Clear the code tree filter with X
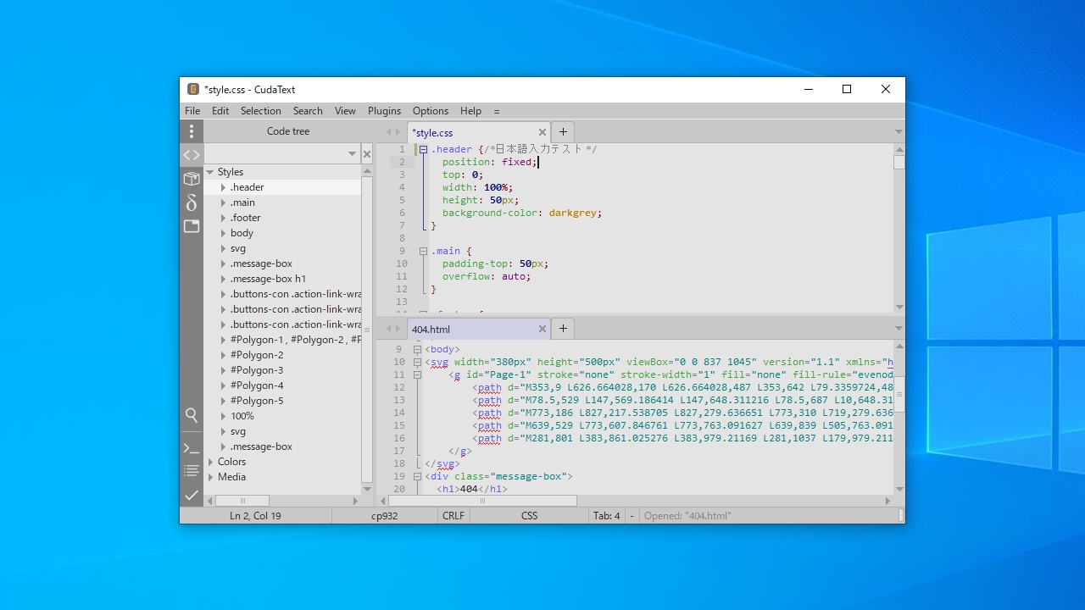Viewport: 1085px width, 610px height. (x=367, y=153)
